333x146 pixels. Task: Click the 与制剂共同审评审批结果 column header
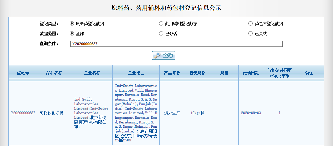(279, 73)
